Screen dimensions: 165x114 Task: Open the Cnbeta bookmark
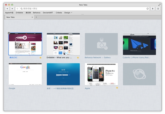[59, 13]
